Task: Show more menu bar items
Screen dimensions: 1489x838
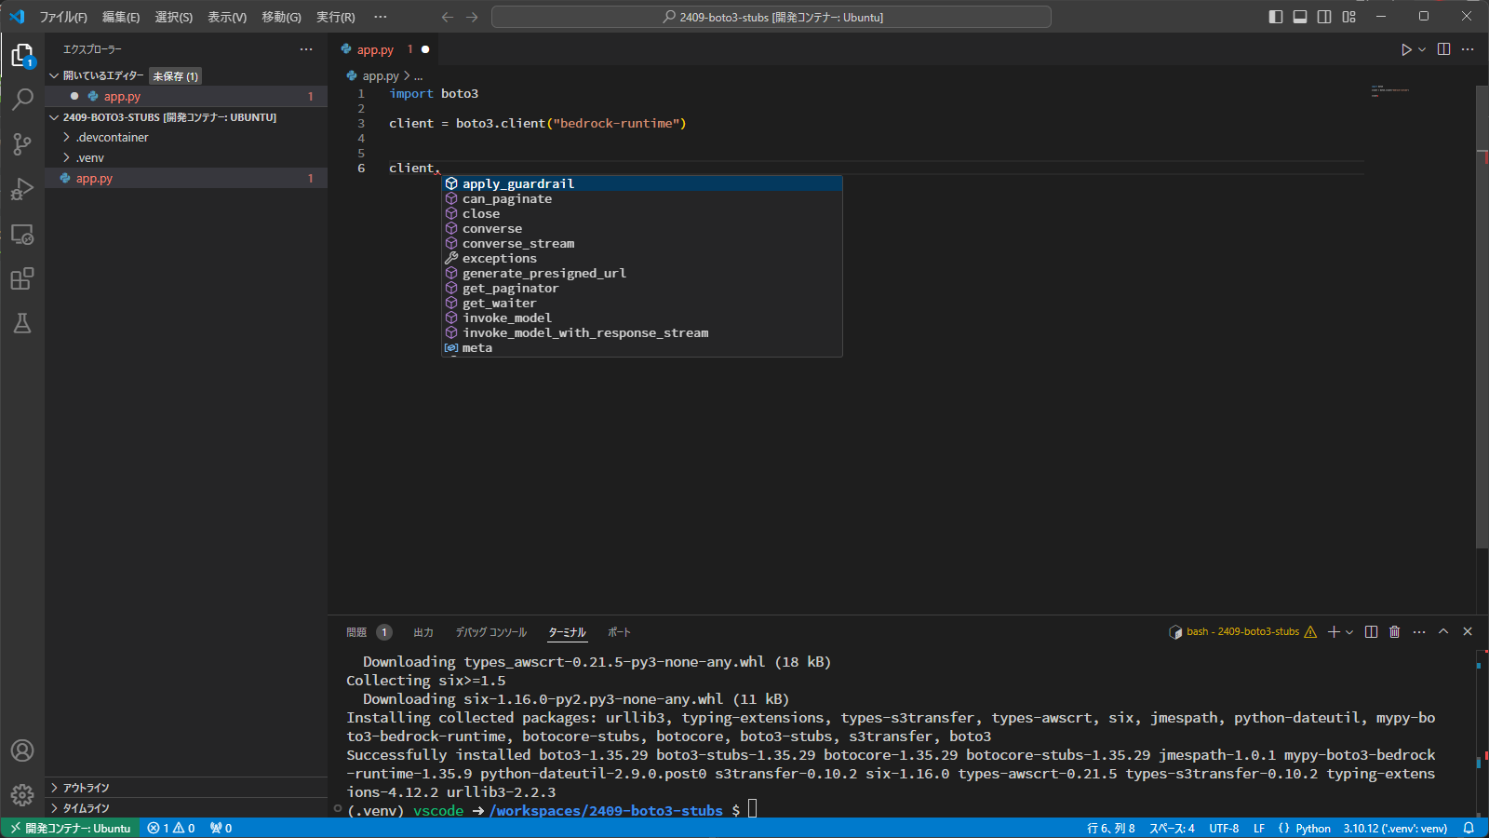Action: click(x=381, y=17)
